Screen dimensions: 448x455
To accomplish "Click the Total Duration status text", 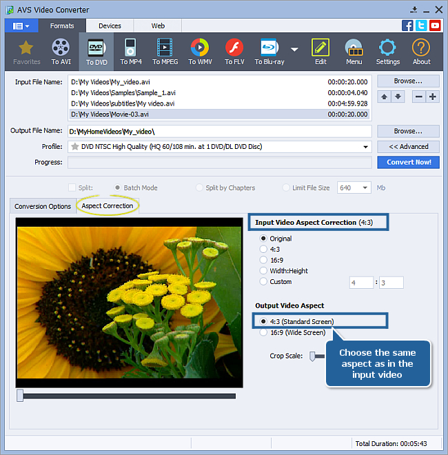I will [x=391, y=444].
